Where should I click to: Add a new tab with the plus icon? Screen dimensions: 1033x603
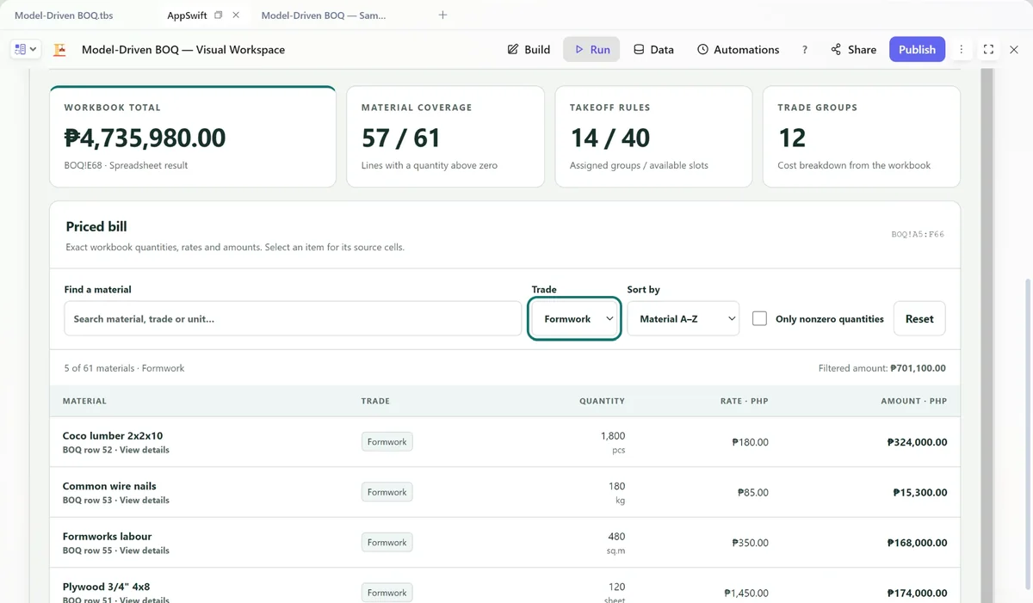tap(442, 15)
